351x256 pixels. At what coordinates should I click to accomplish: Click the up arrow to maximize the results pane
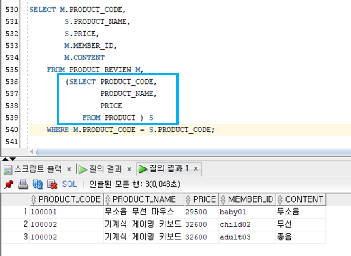(5, 159)
